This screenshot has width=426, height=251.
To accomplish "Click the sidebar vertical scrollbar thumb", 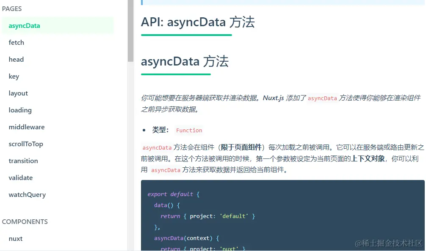I will pyautogui.click(x=131, y=30).
